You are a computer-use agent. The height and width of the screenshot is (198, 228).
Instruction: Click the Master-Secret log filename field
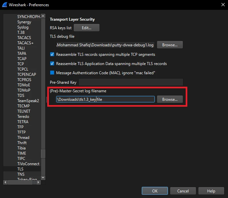pyautogui.click(x=105, y=99)
